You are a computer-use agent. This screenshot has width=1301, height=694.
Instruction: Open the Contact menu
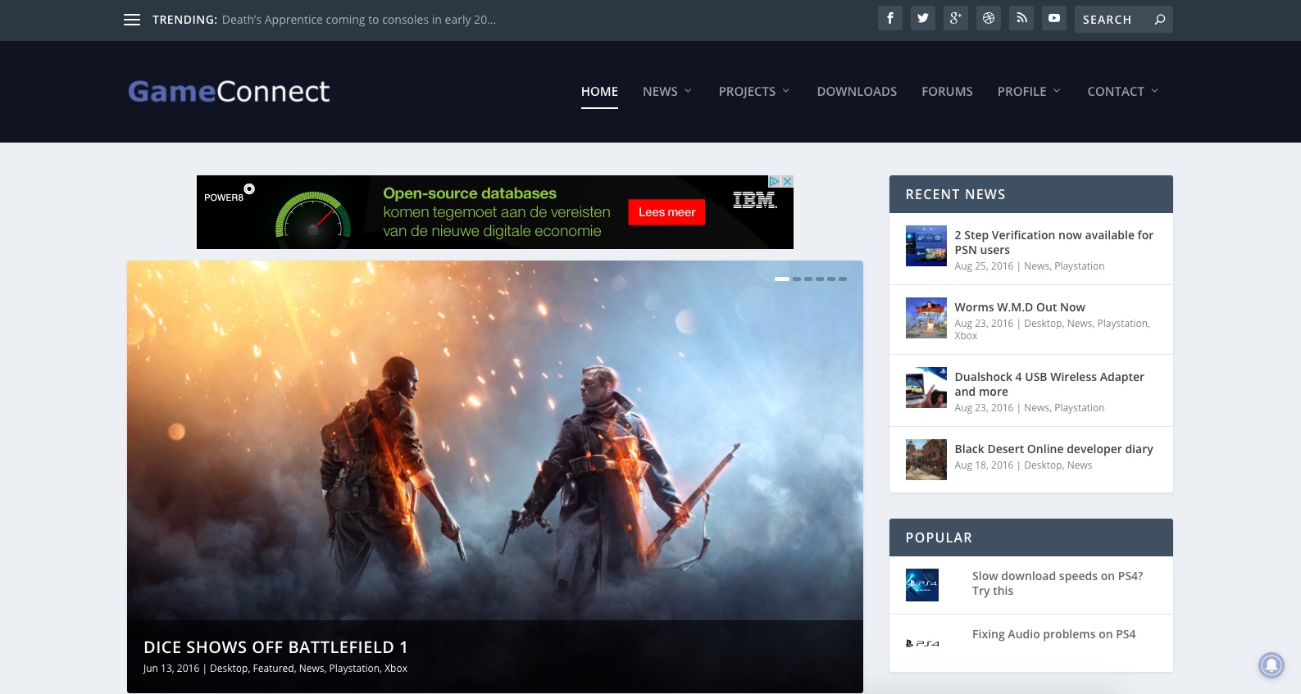[x=1116, y=92]
